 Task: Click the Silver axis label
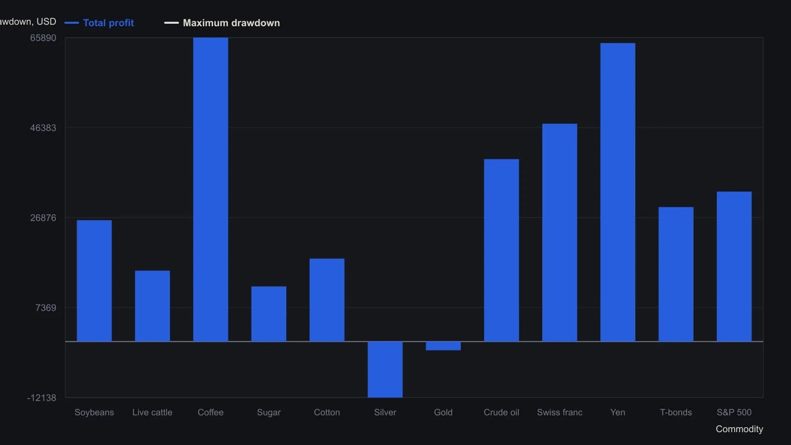point(385,412)
